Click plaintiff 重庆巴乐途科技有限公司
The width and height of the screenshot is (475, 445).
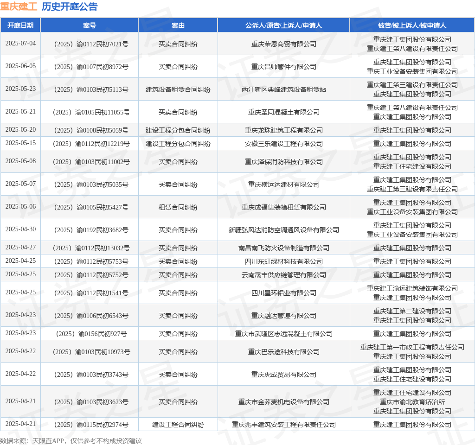[x=283, y=352]
